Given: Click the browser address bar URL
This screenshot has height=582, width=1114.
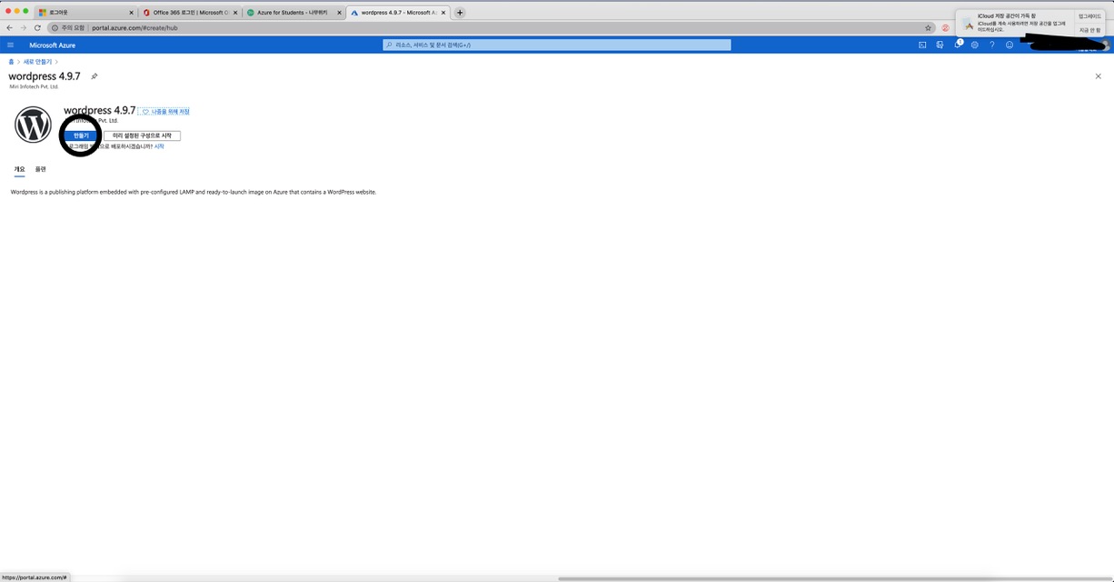Looking at the screenshot, I should coord(134,28).
